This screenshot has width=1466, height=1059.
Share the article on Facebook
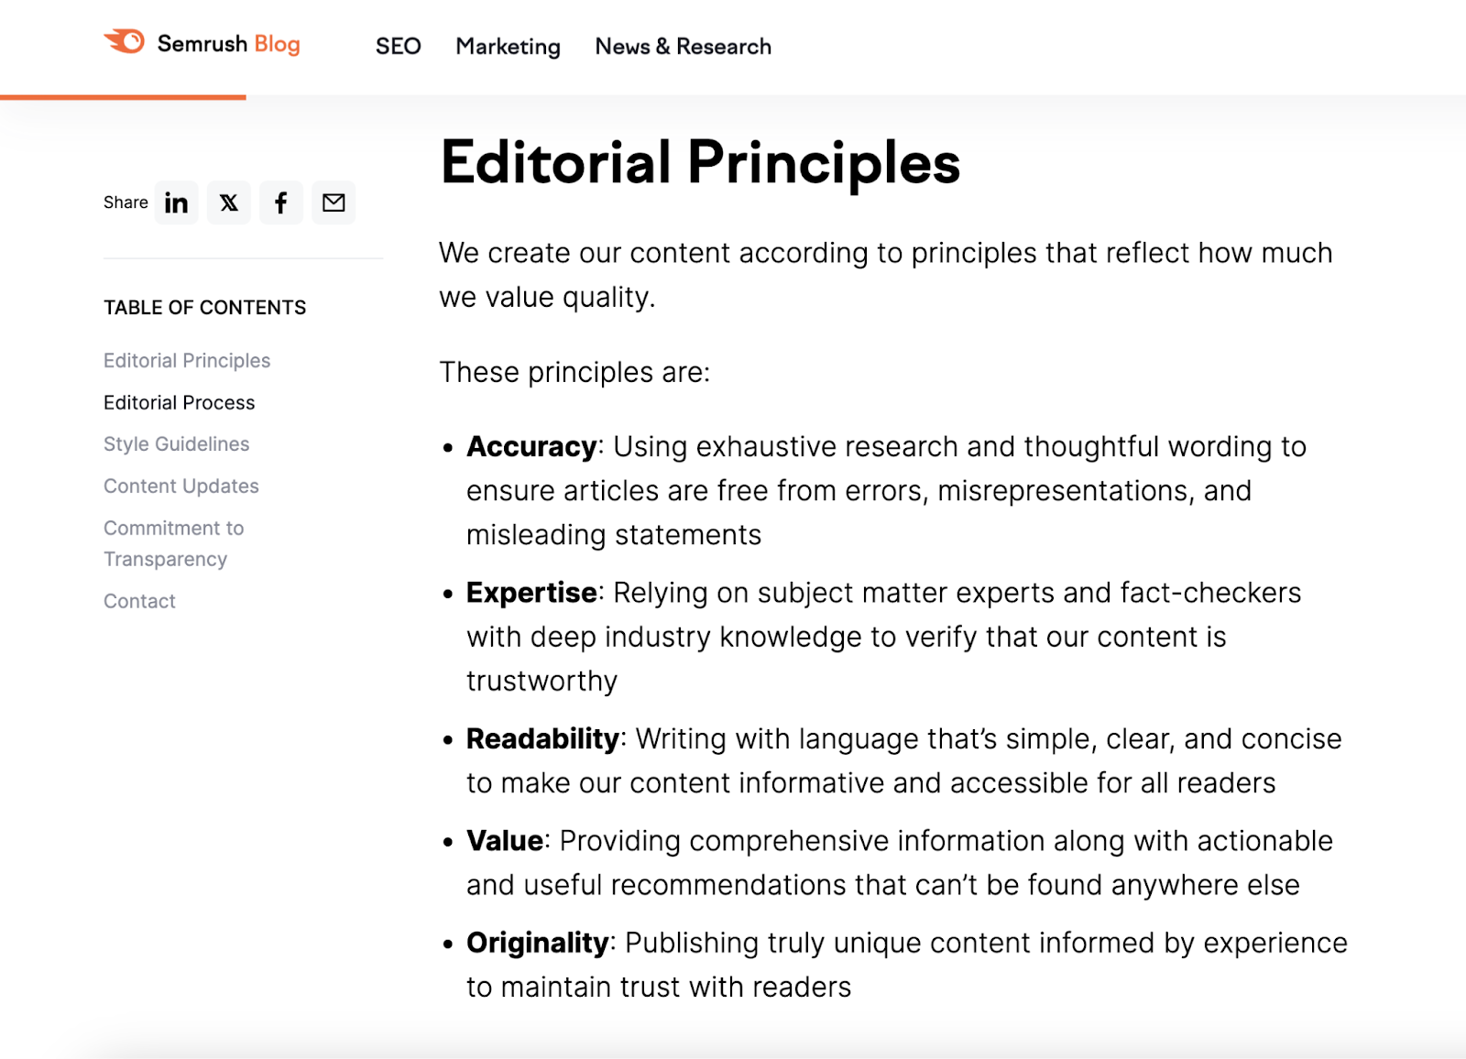(281, 202)
